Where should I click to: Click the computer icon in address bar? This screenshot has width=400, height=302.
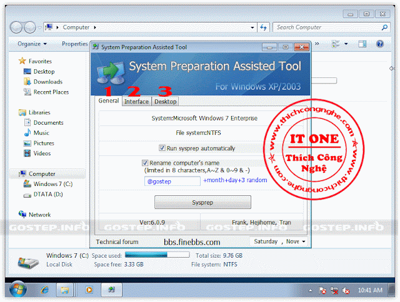click(49, 27)
